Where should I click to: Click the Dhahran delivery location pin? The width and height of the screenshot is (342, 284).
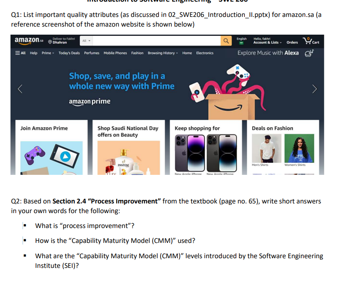(50, 42)
